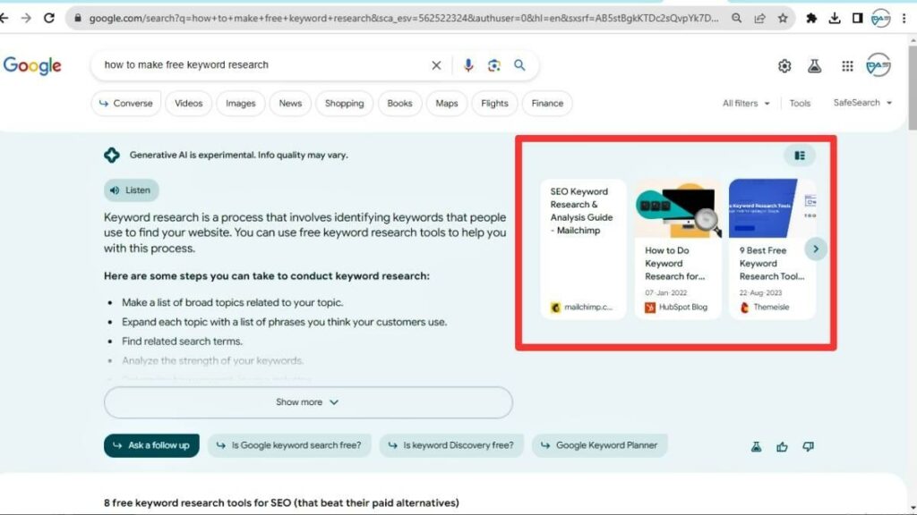Select the Converse filter chip
The height and width of the screenshot is (515, 917).
pyautogui.click(x=125, y=104)
